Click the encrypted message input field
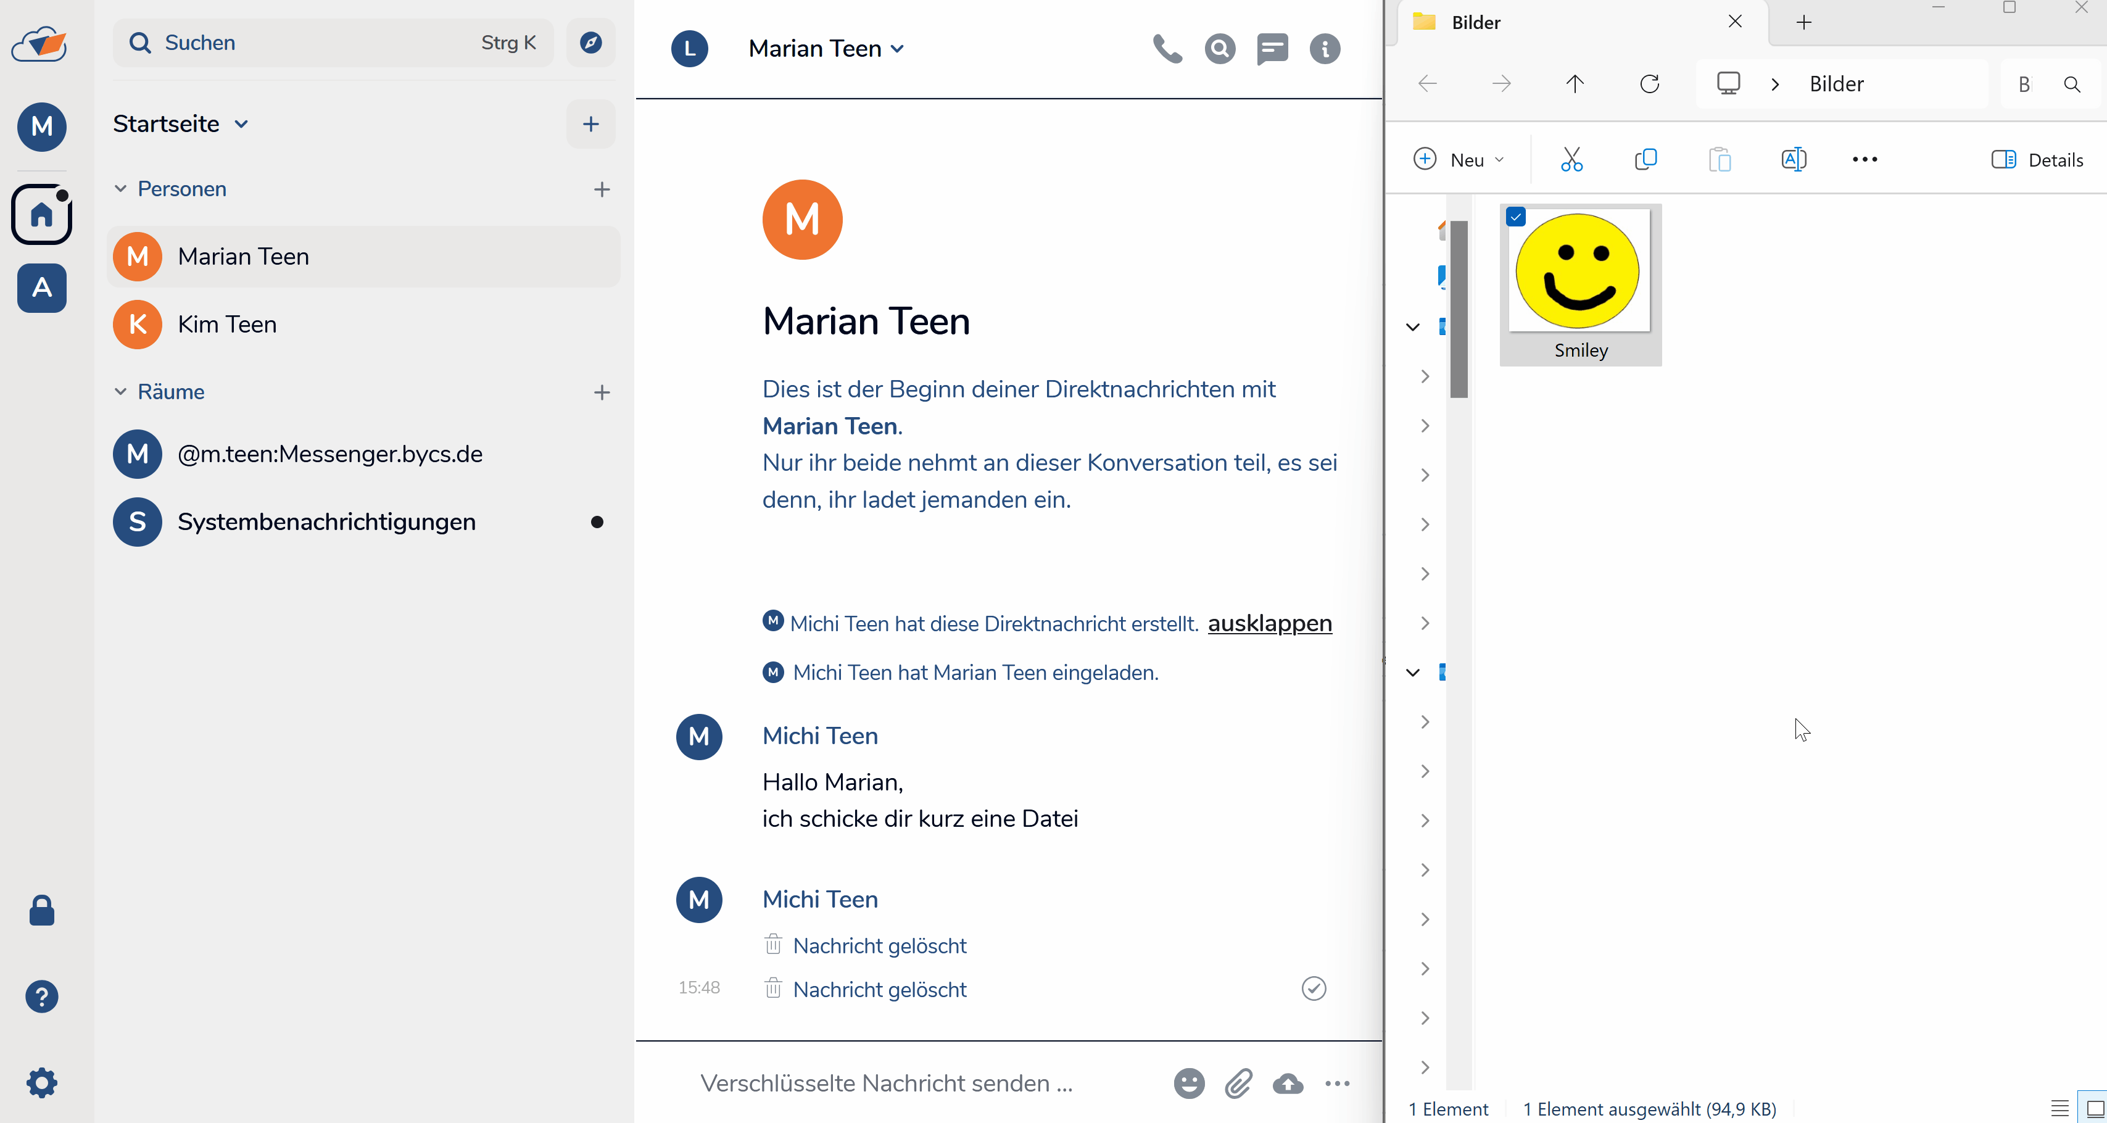Viewport: 2107px width, 1123px height. (x=887, y=1084)
